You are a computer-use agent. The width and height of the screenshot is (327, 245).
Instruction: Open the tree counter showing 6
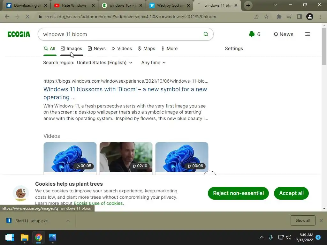pyautogui.click(x=255, y=34)
